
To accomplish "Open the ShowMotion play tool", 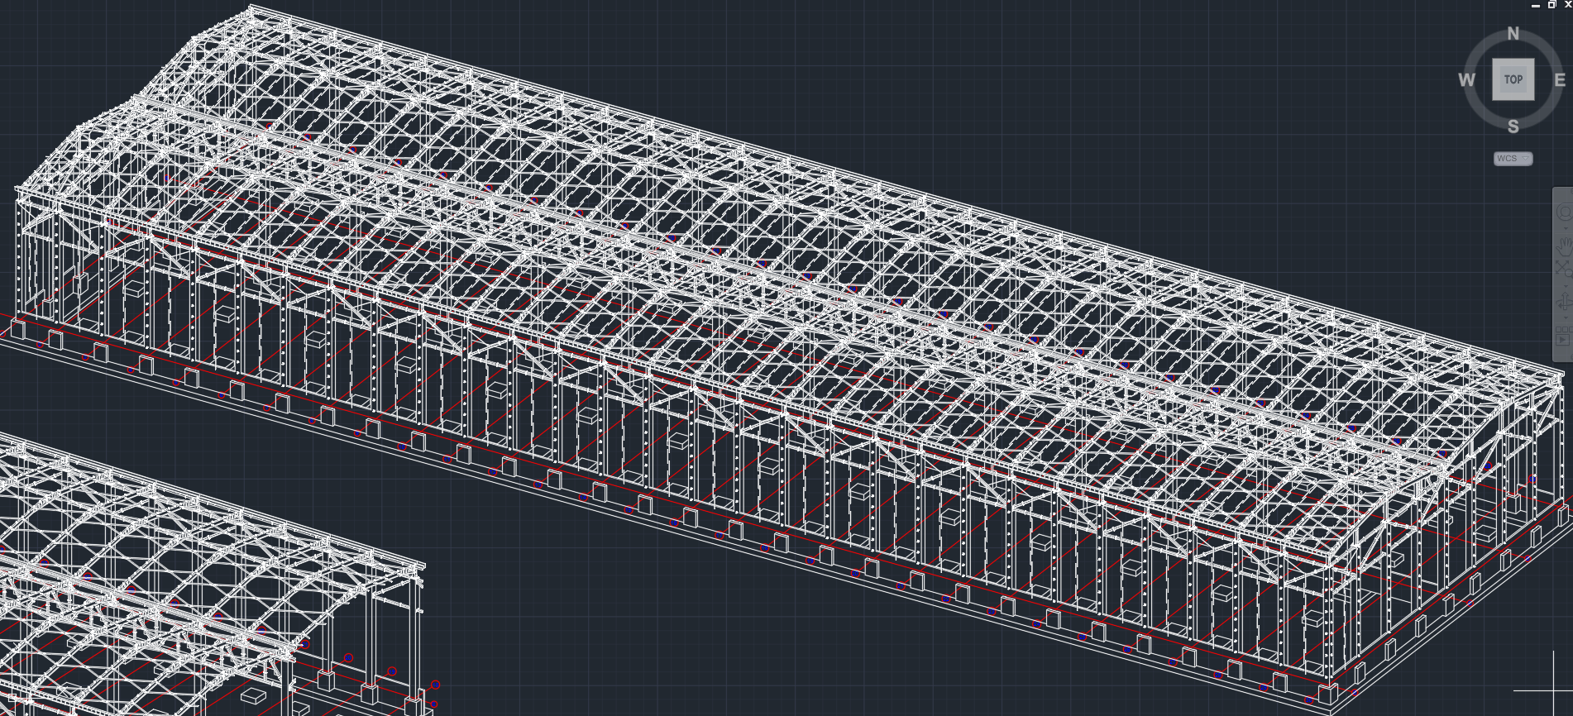I will click(1563, 336).
